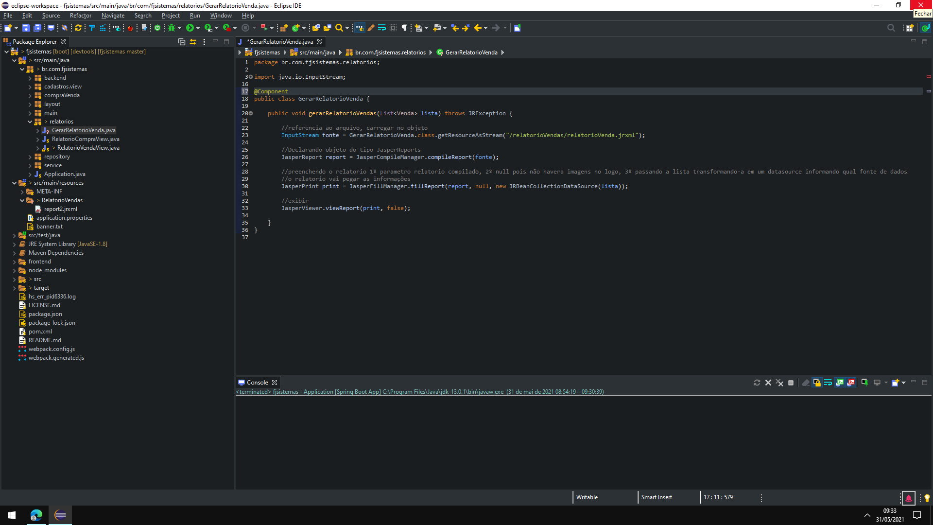This screenshot has height=525, width=933.
Task: Click the Writable status field
Action: (587, 498)
